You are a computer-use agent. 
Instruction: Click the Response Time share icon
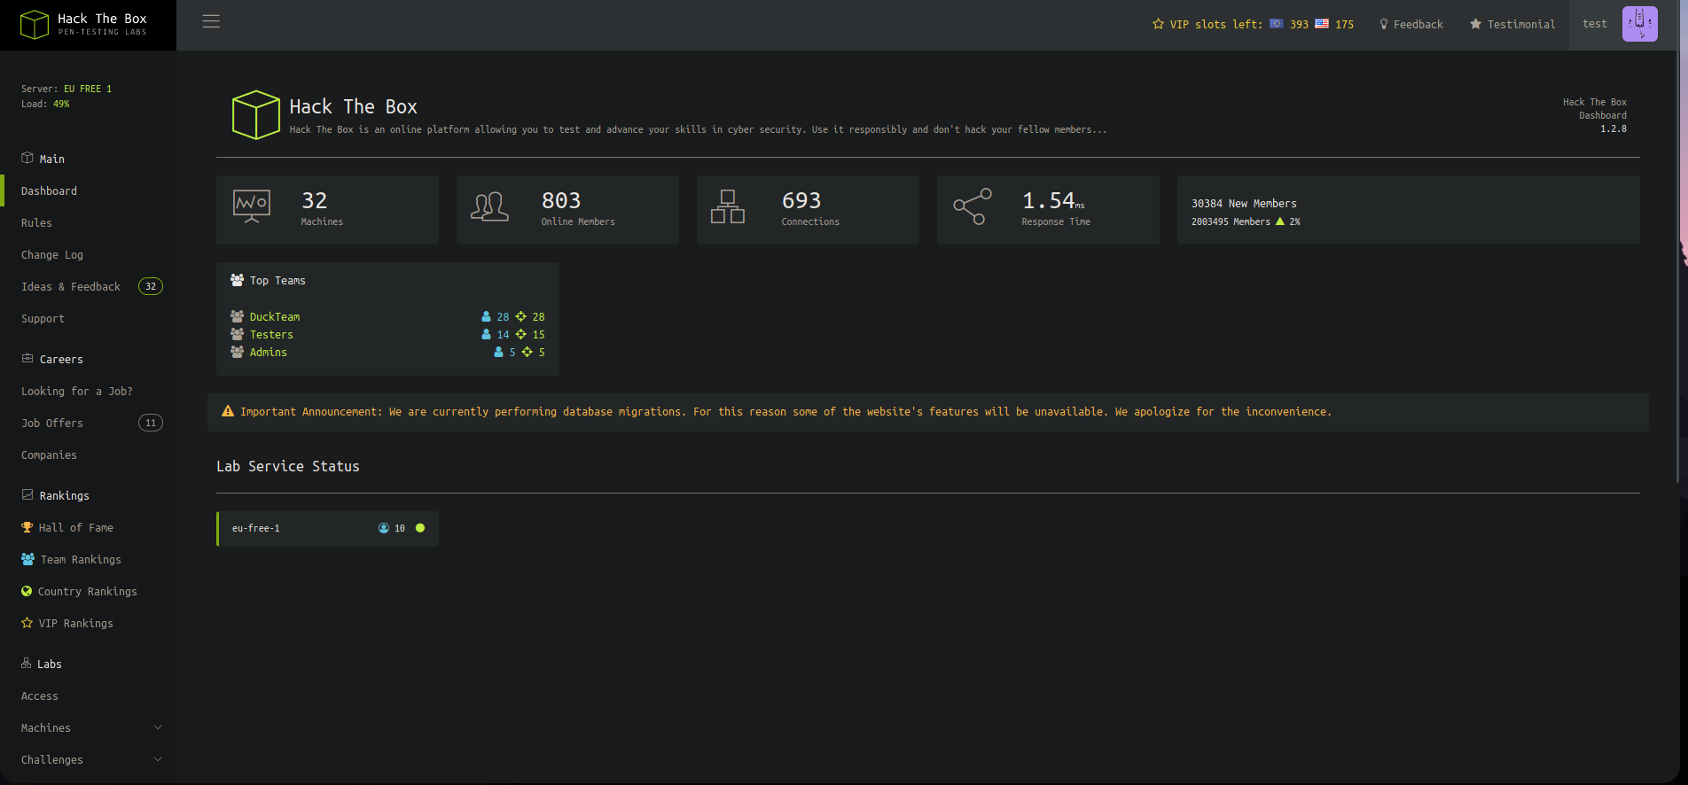[973, 206]
